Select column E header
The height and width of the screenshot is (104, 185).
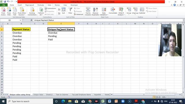click(61, 24)
